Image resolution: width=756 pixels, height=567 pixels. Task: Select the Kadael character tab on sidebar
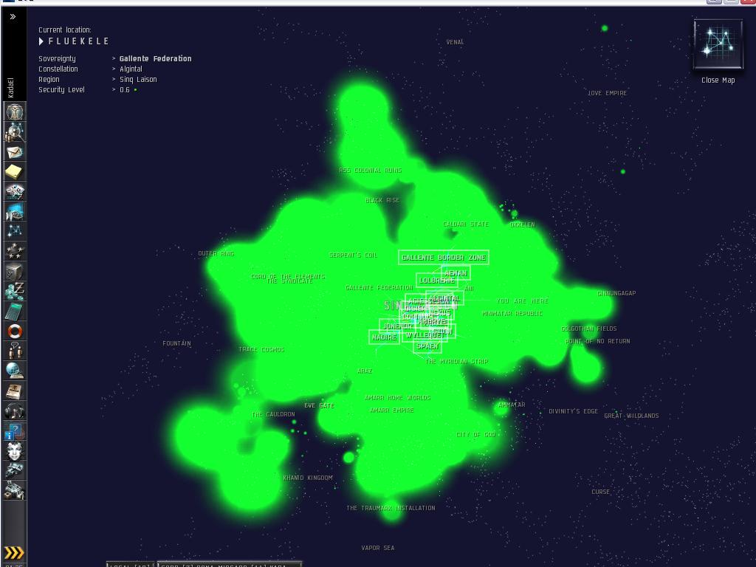(x=10, y=88)
